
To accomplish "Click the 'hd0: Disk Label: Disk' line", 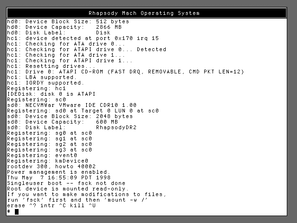I will pyautogui.click(x=59, y=33).
